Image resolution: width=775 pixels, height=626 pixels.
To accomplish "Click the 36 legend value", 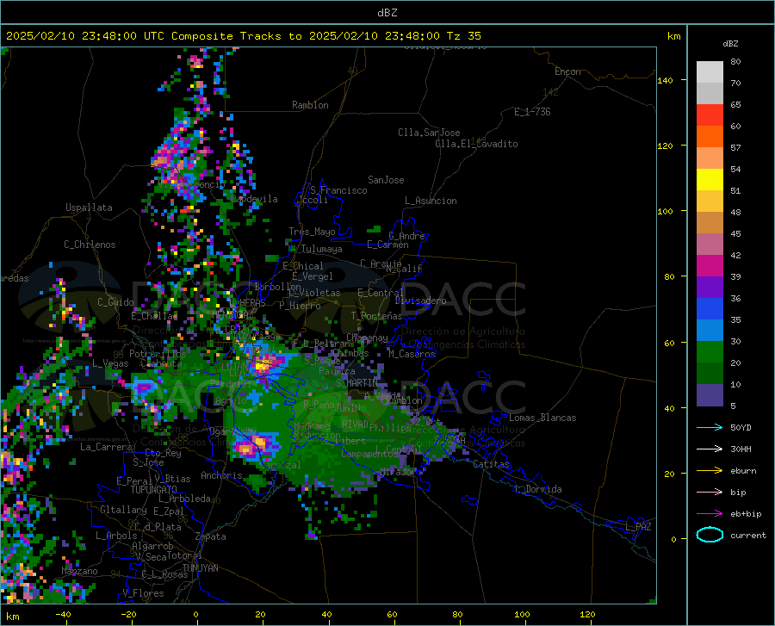I will click(x=735, y=299).
